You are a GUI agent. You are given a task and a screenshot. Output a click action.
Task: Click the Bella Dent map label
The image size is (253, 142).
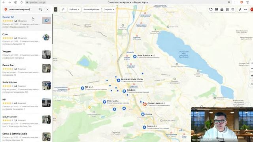[131, 90]
